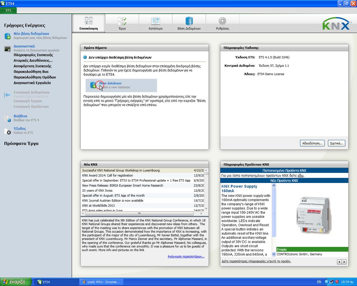
Task: Open Ατομικές Διευθύνσεις... entry
Action: 33,60
